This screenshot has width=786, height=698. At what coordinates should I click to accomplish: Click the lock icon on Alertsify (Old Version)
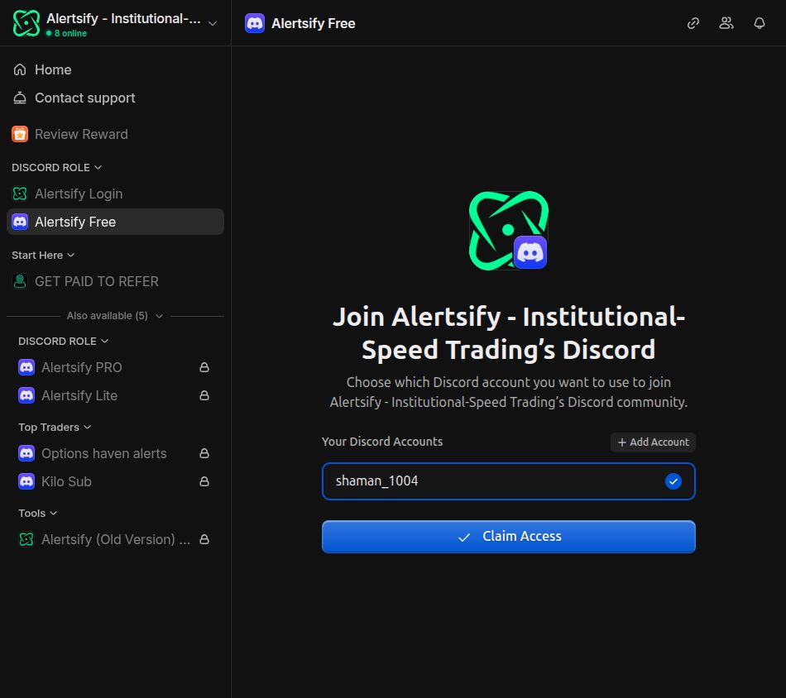pyautogui.click(x=204, y=540)
